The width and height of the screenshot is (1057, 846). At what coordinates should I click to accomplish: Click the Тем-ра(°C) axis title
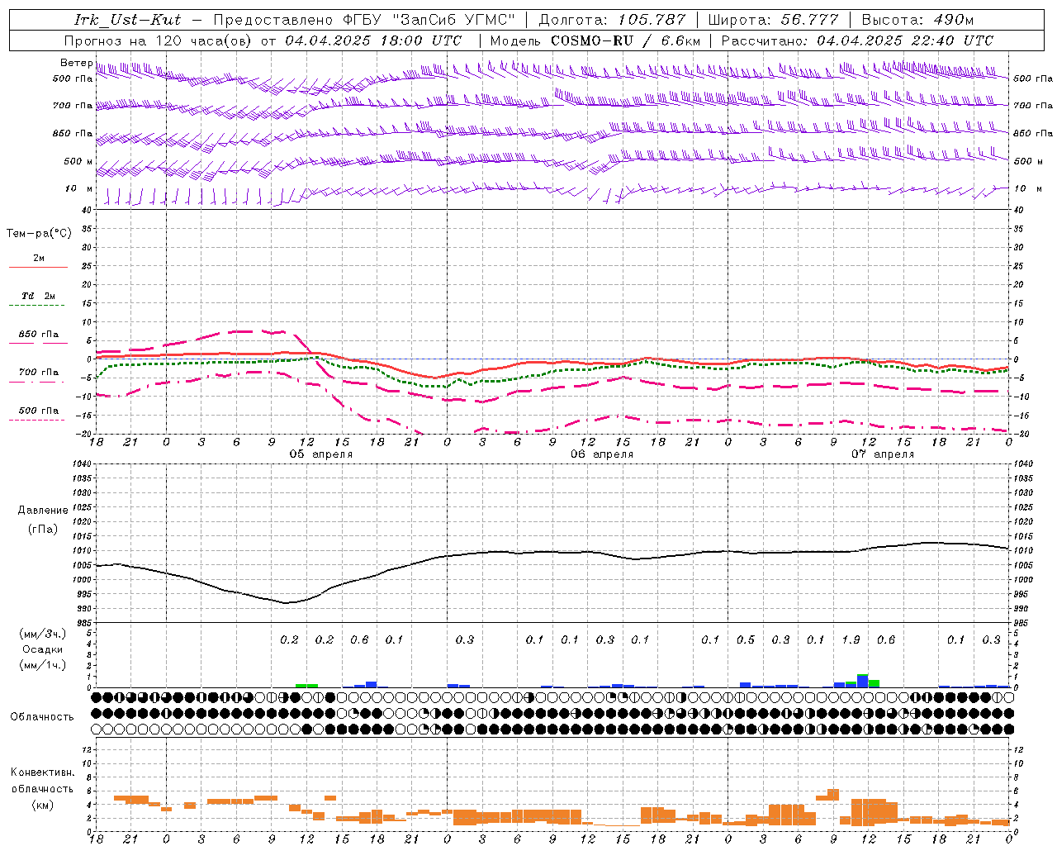(x=39, y=233)
